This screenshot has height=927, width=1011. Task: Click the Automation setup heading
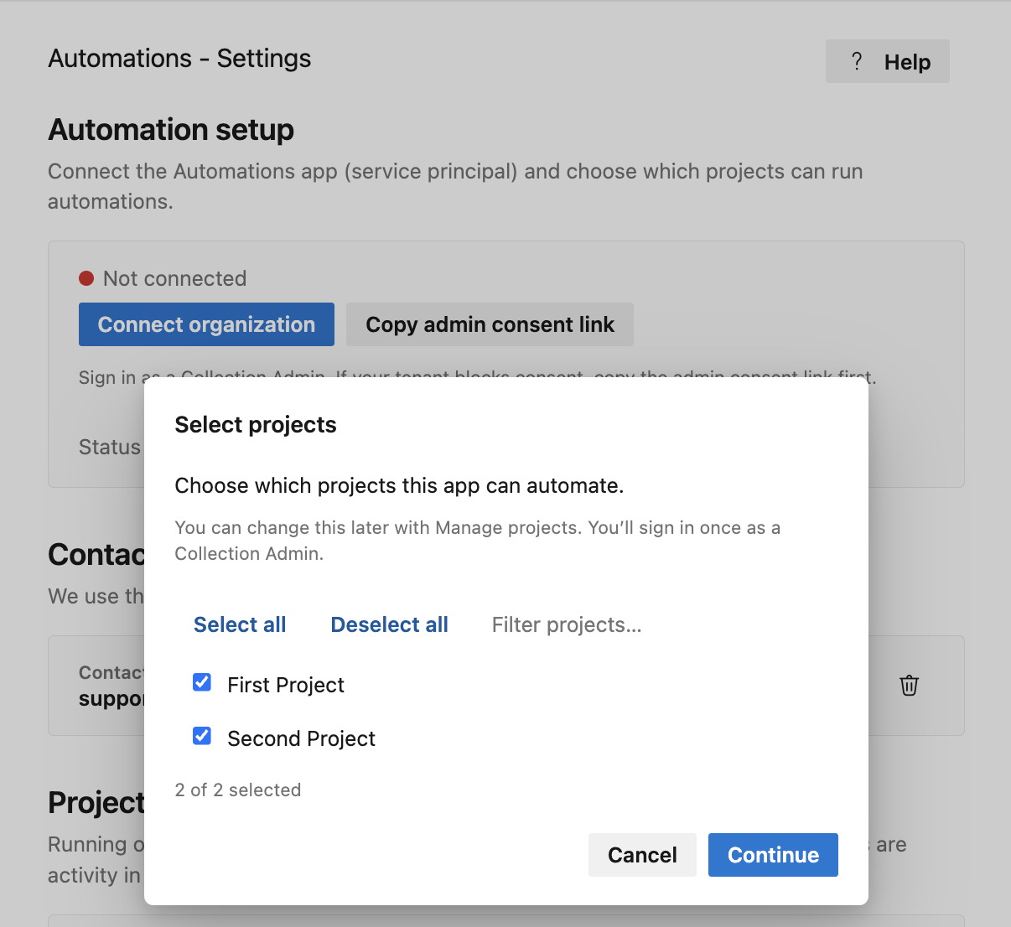[x=171, y=130]
